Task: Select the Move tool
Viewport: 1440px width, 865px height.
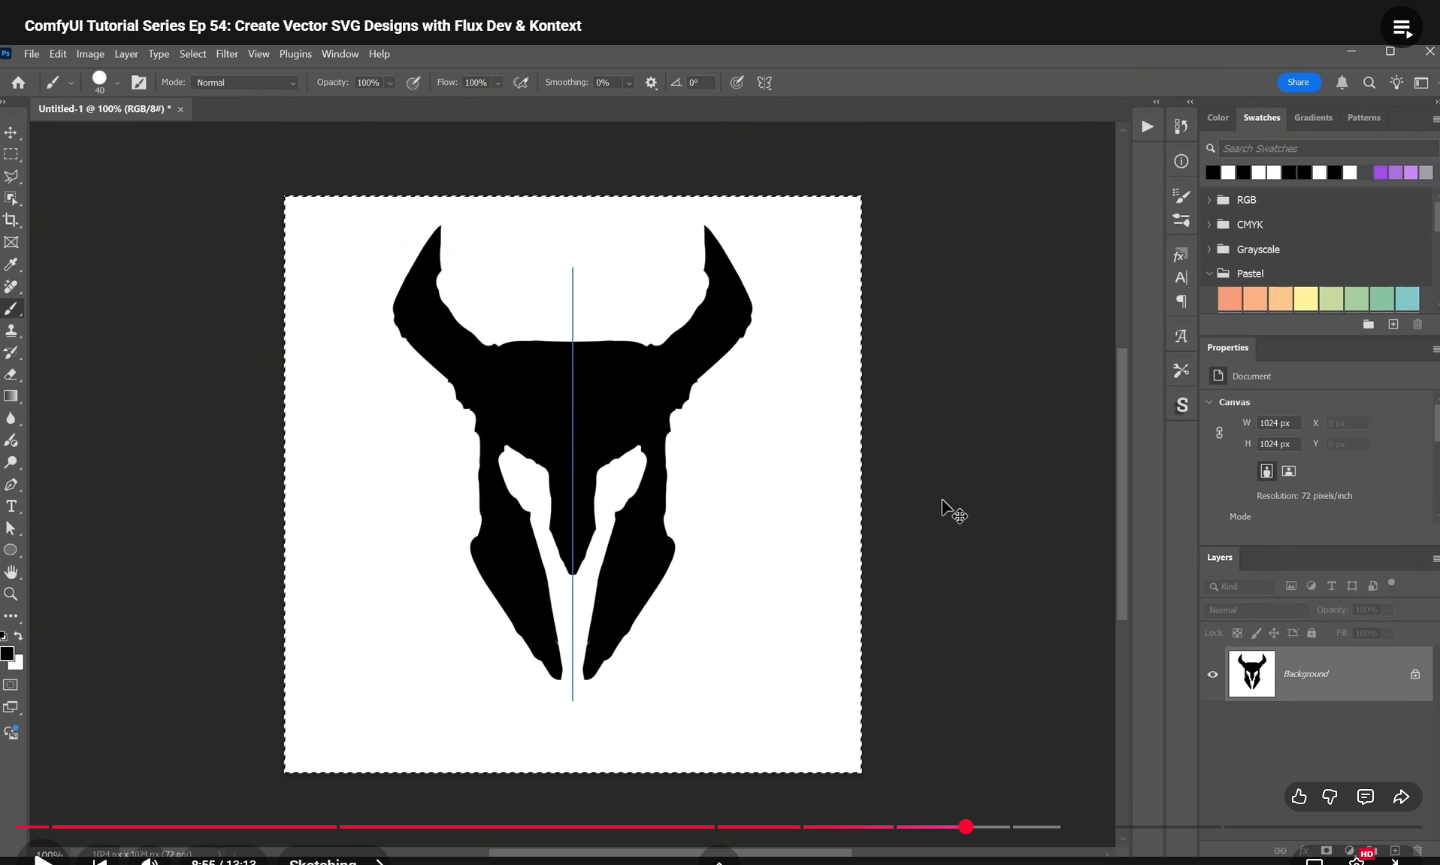Action: coord(11,133)
